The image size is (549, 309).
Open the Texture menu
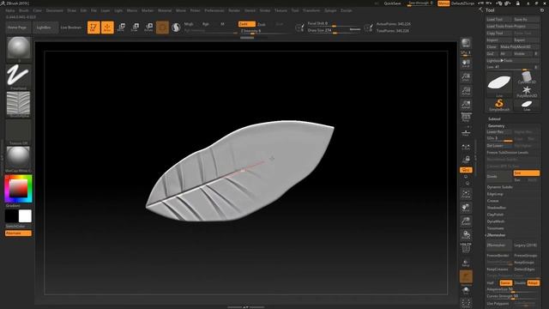pyautogui.click(x=281, y=10)
